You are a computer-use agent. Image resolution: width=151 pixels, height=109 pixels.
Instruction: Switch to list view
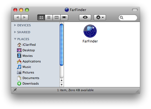click(49, 17)
